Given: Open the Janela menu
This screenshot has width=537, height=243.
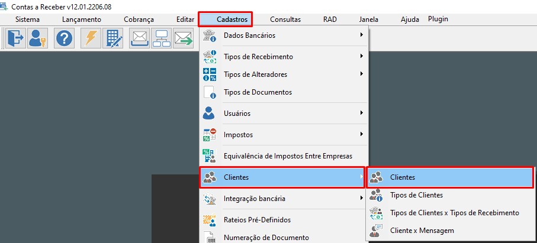Looking at the screenshot, I should coord(369,20).
